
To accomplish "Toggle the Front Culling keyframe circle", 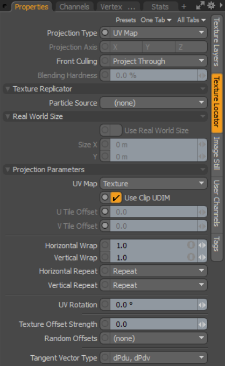I will [x=105, y=61].
